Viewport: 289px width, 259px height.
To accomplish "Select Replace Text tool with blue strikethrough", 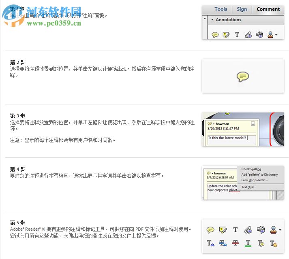I will coord(223,243).
